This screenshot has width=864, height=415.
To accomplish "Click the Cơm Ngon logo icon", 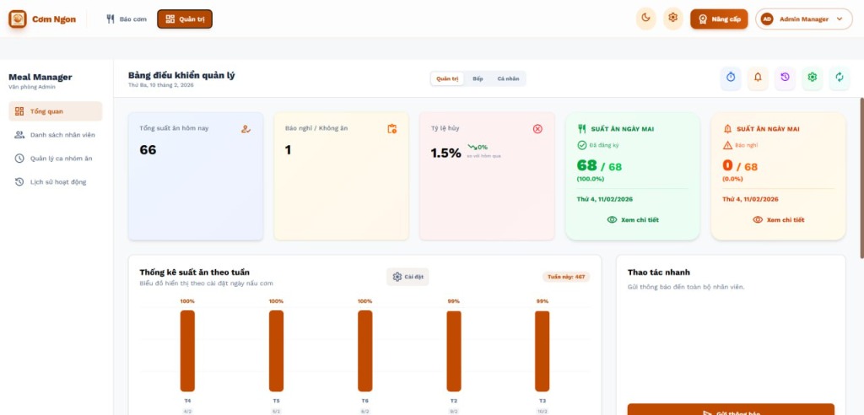I will click(18, 19).
